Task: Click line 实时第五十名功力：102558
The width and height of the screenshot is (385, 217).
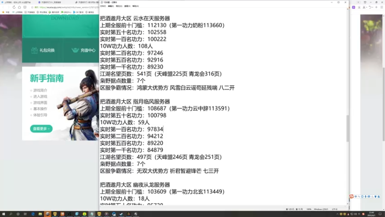Action: (x=133, y=32)
